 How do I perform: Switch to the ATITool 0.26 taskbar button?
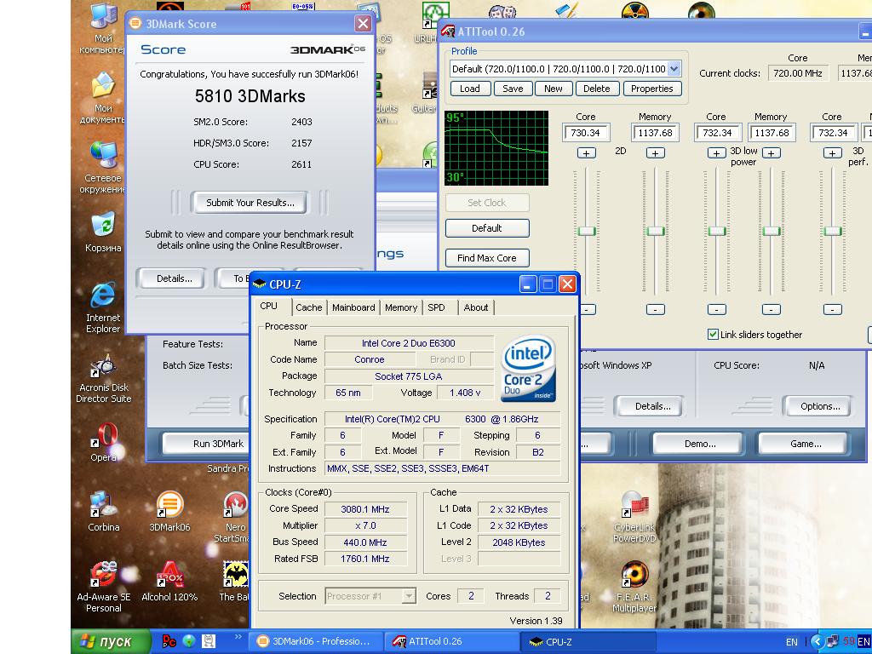click(450, 641)
